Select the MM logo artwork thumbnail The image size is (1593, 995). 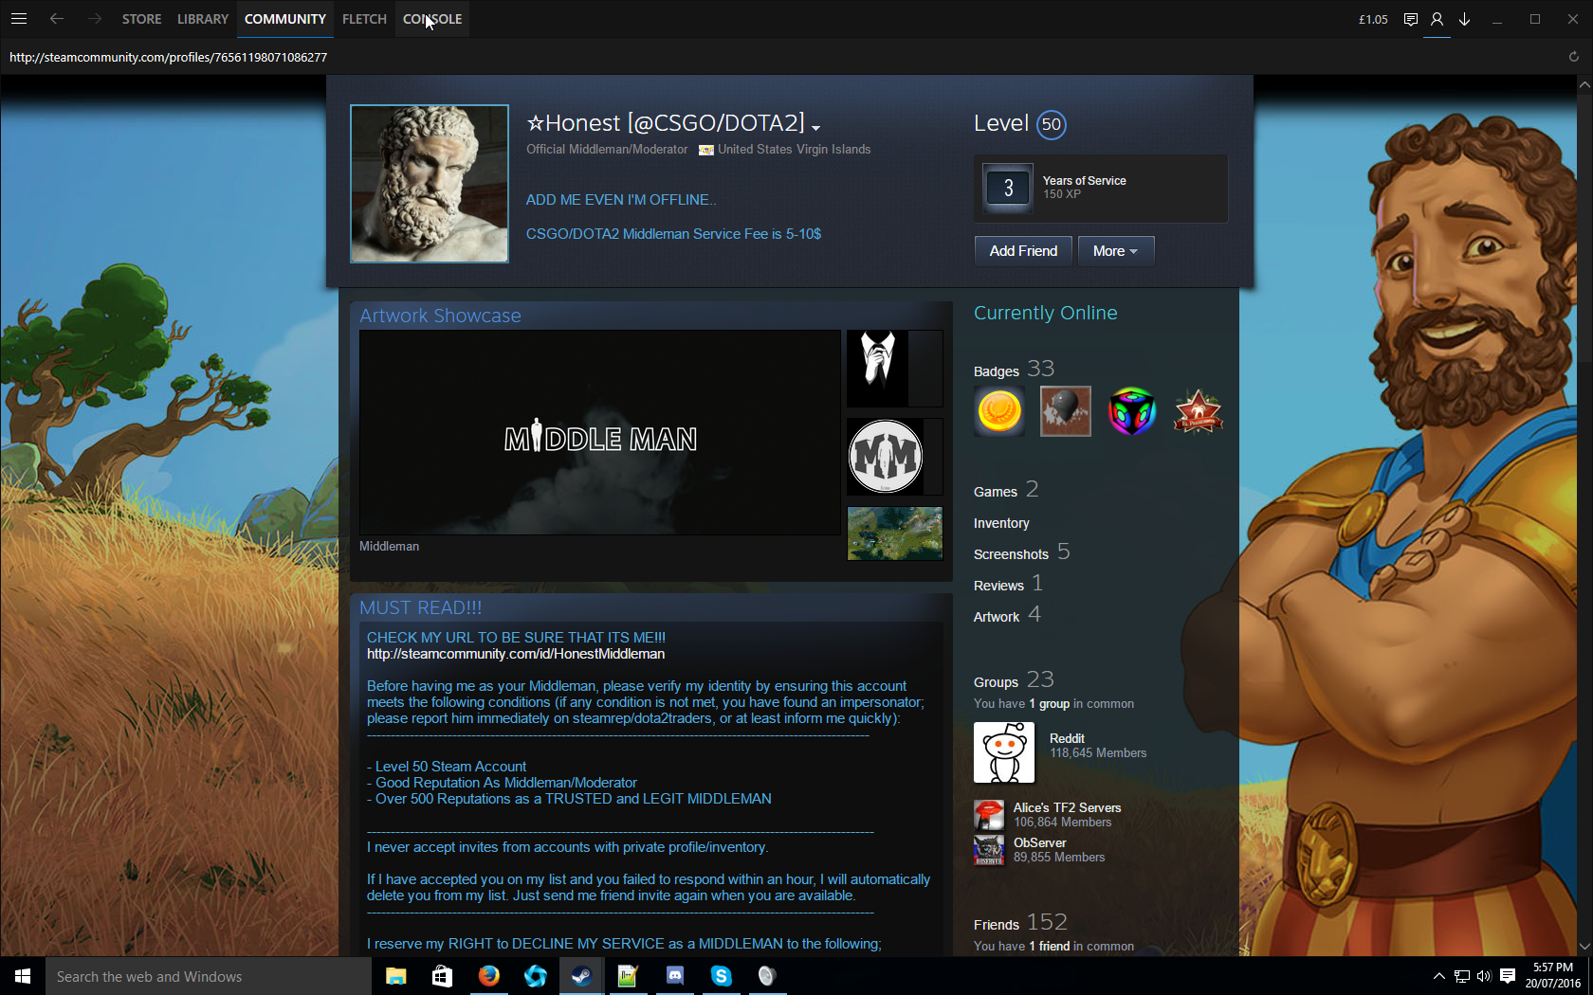coord(886,457)
